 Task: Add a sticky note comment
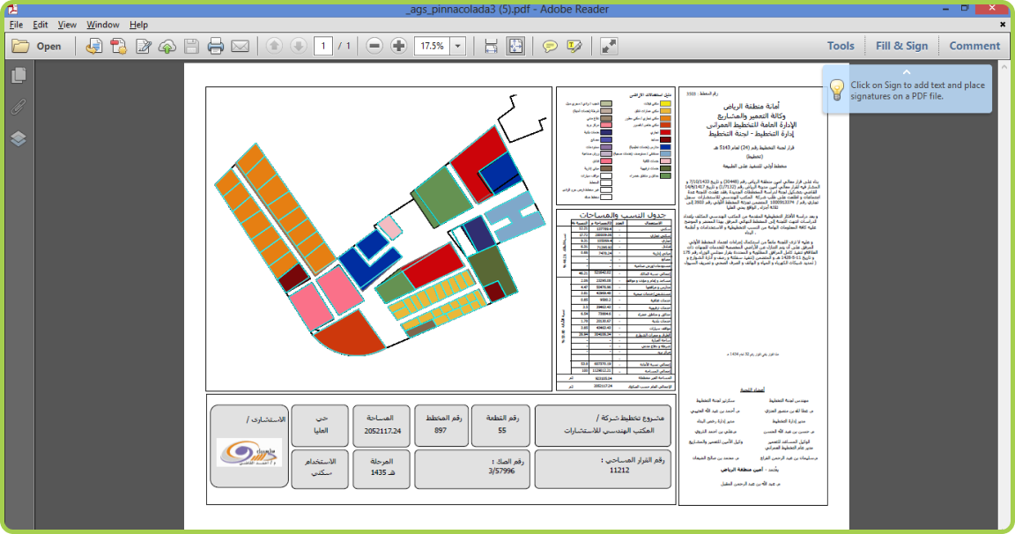click(x=550, y=46)
